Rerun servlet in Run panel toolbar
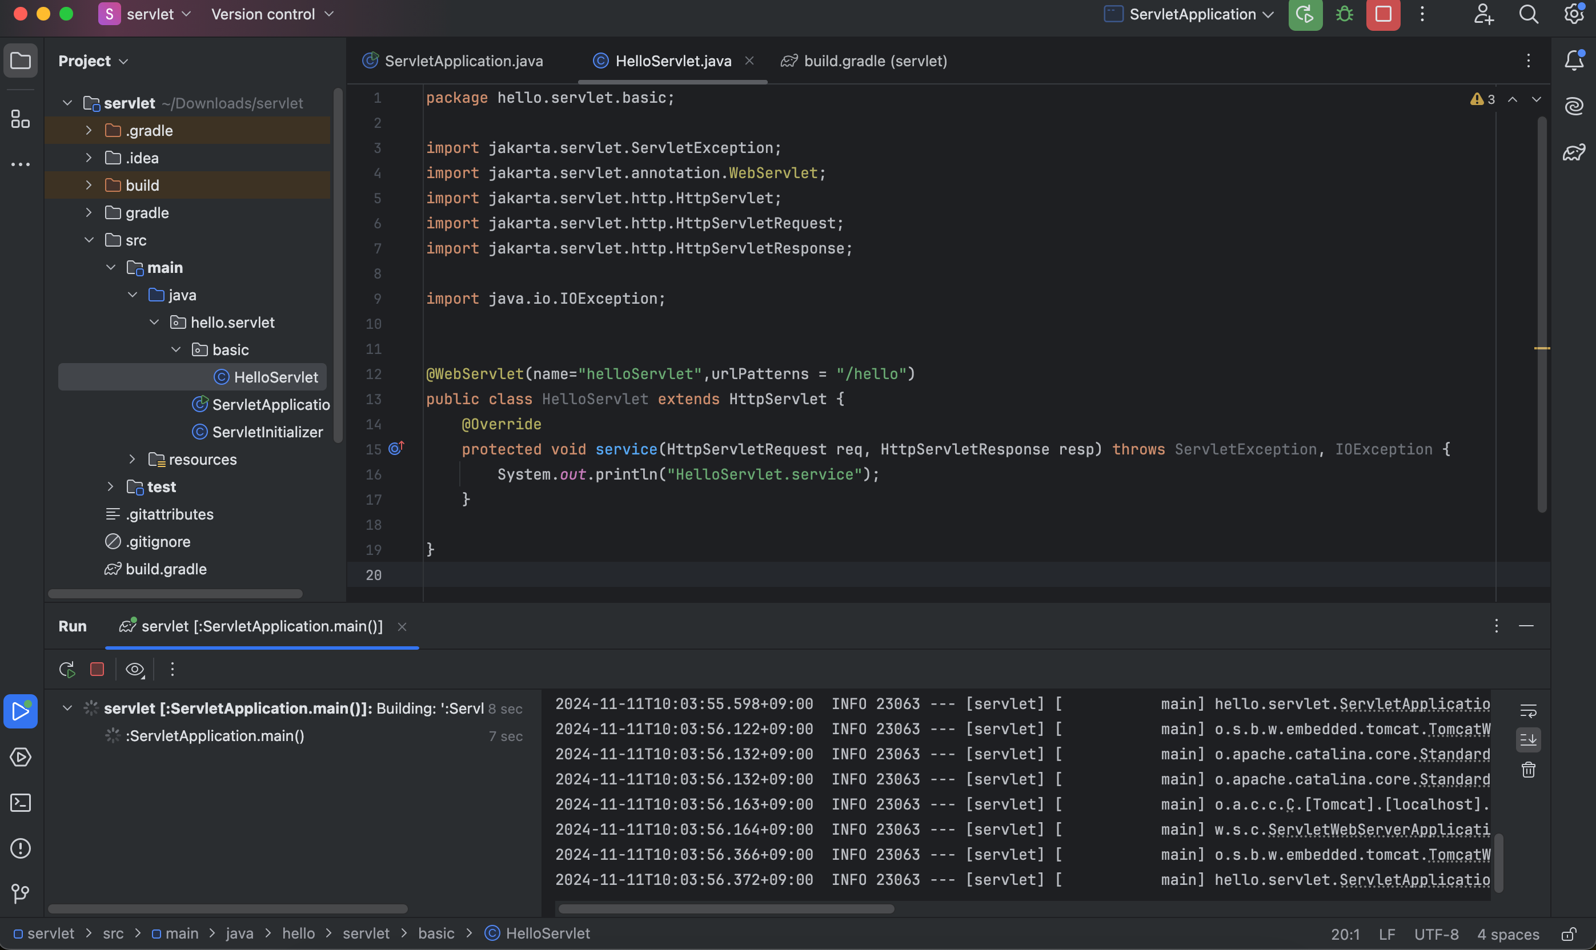Screen dimensions: 1596x950 coord(67,670)
